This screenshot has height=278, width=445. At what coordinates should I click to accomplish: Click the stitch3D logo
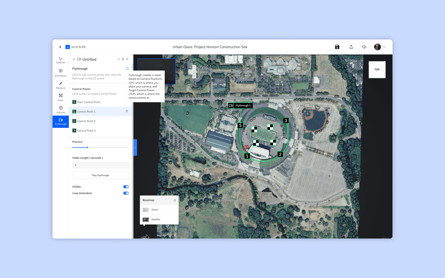[x=76, y=47]
